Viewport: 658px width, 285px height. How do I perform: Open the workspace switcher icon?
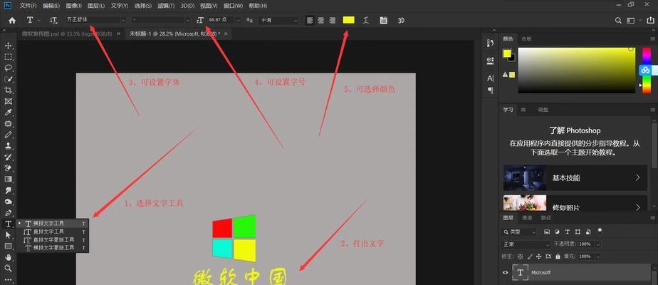click(x=631, y=20)
